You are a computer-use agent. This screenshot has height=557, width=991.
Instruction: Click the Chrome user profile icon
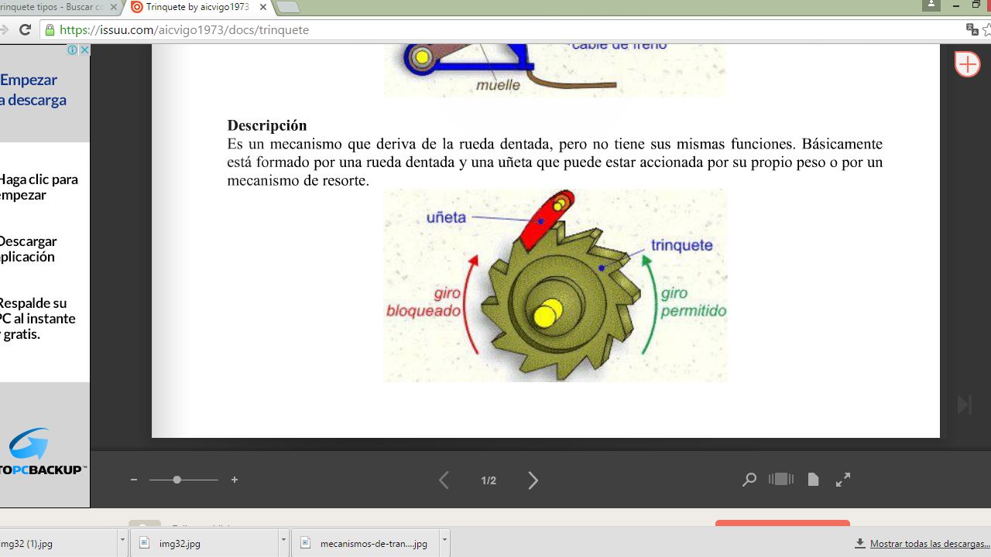(x=931, y=5)
